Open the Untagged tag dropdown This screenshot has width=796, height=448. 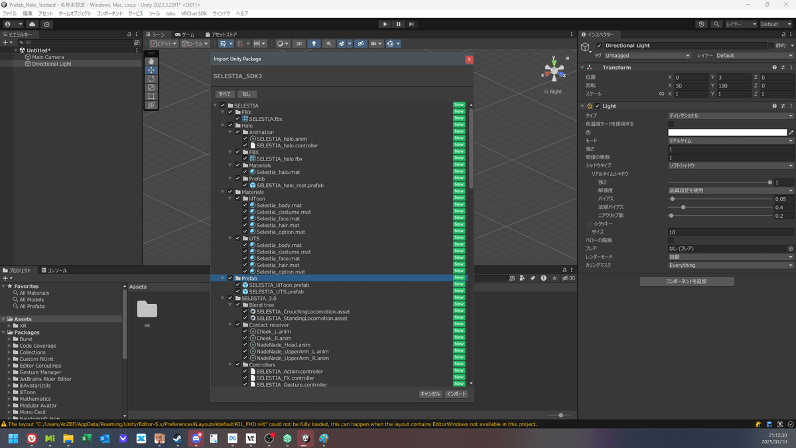pos(647,54)
